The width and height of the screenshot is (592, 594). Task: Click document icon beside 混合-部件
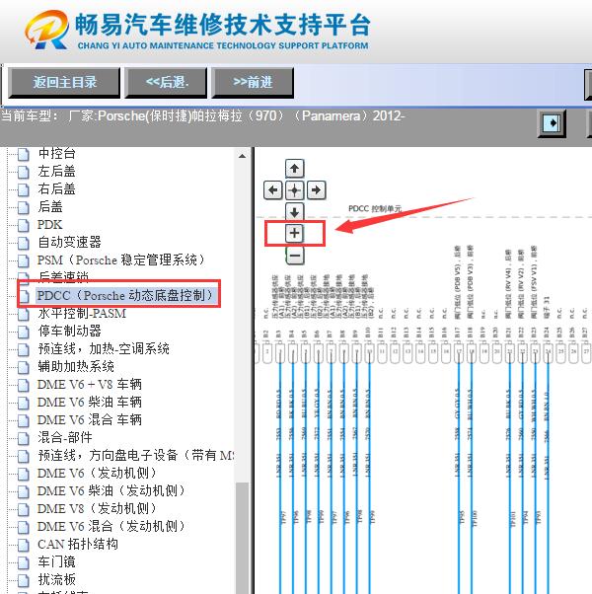tap(23, 438)
